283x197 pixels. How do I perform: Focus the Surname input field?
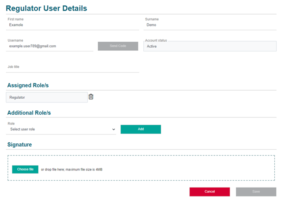click(x=211, y=25)
